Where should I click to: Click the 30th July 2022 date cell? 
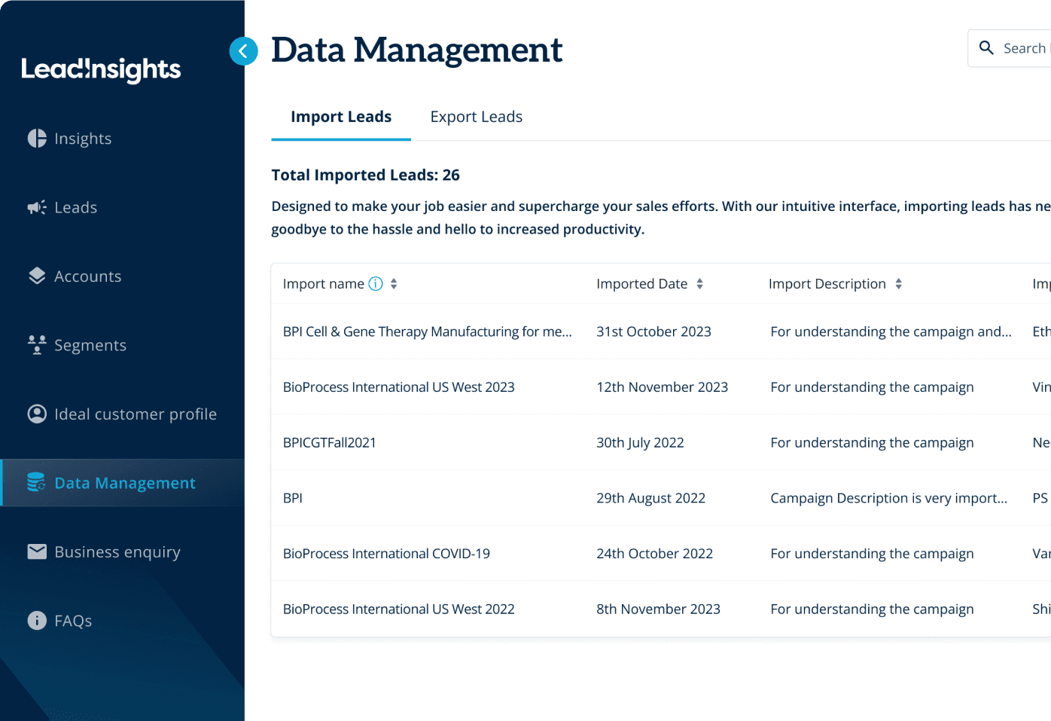pos(640,442)
